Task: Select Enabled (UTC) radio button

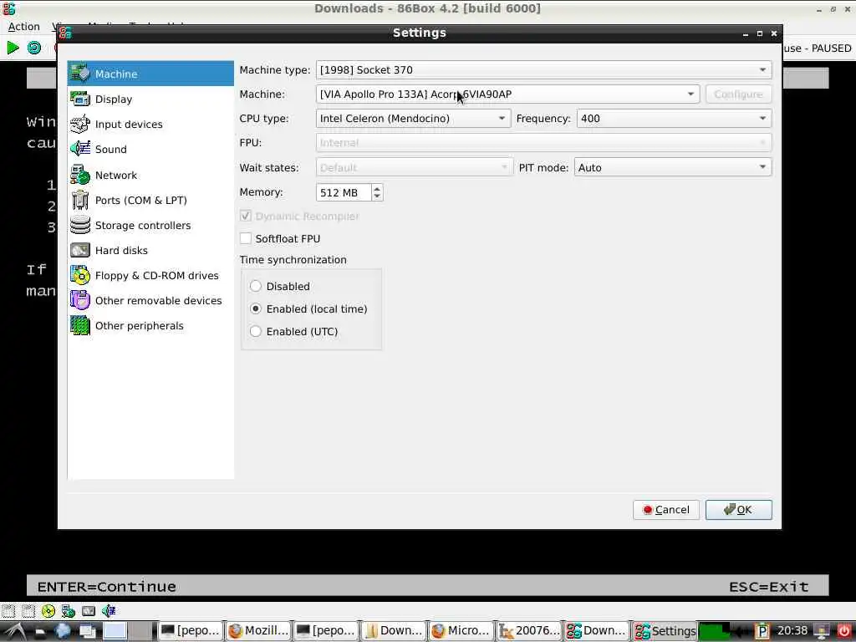Action: coord(256,331)
